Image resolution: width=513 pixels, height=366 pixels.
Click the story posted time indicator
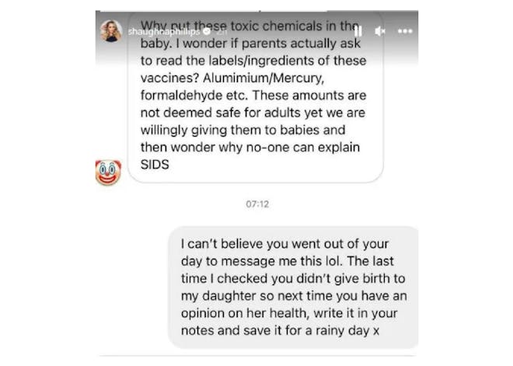point(222,32)
